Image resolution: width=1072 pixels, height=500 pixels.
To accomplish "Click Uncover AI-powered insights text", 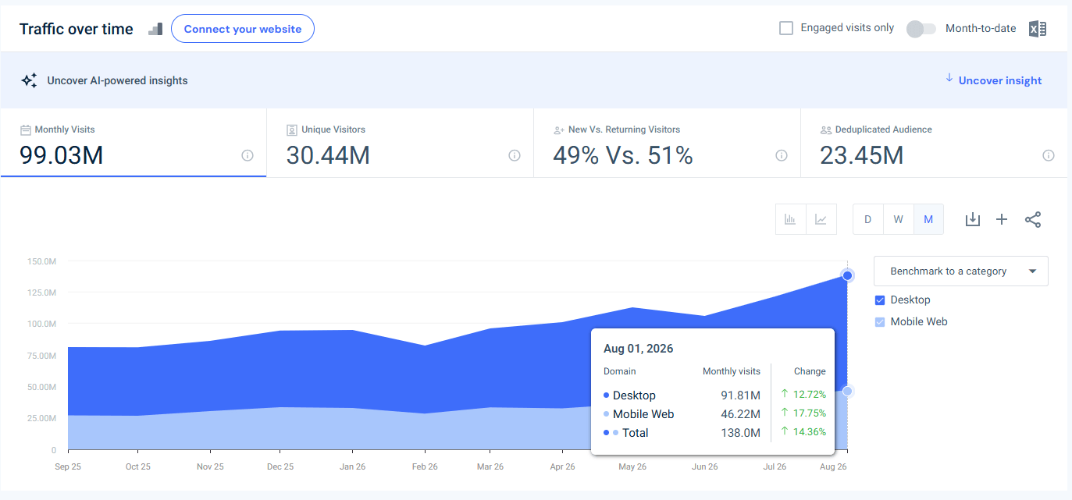I will click(117, 80).
